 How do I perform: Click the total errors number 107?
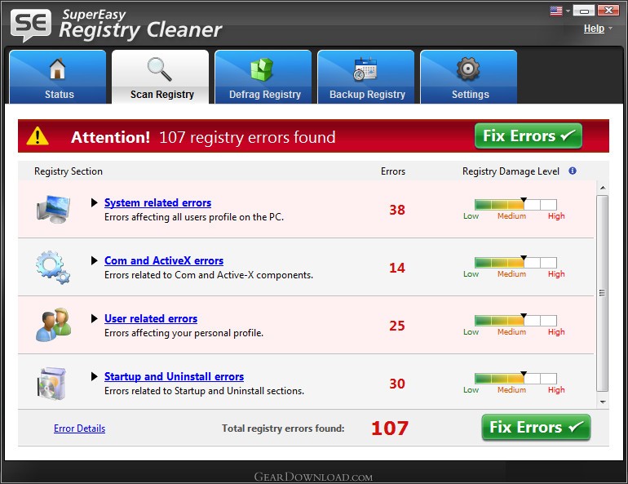coord(390,428)
